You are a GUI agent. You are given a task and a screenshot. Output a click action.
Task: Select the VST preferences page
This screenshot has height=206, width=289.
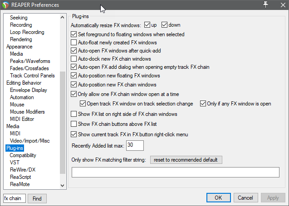[15, 162]
